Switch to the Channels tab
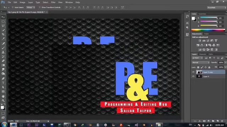The image size is (227, 127). [x=203, y=54]
